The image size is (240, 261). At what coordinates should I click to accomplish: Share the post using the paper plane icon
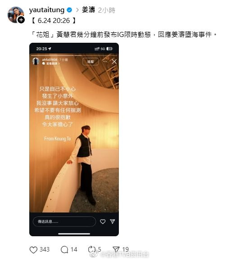tap(116, 249)
